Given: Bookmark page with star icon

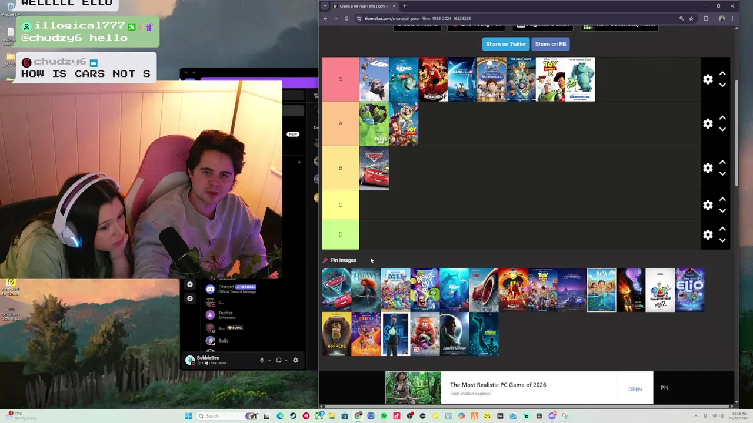Looking at the screenshot, I should click(691, 18).
